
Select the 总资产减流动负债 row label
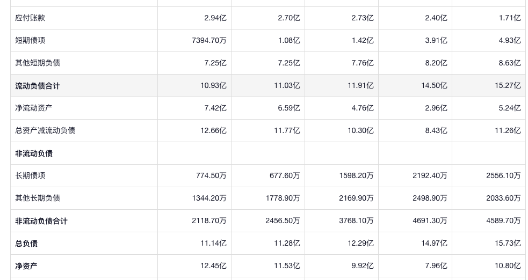tap(45, 130)
